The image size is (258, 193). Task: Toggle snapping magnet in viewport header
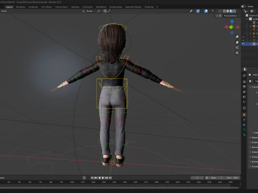(105, 11)
